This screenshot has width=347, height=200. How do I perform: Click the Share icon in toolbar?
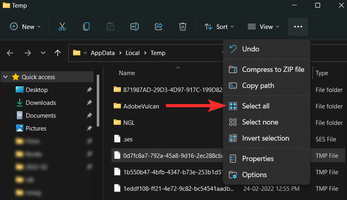[x=159, y=27]
